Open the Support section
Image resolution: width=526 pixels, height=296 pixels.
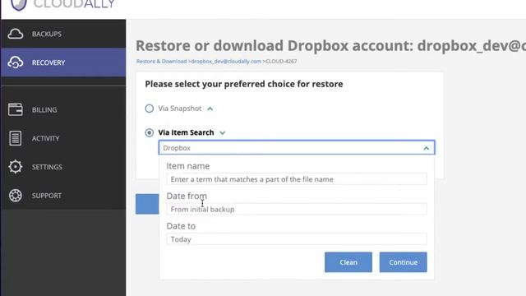pos(63,196)
